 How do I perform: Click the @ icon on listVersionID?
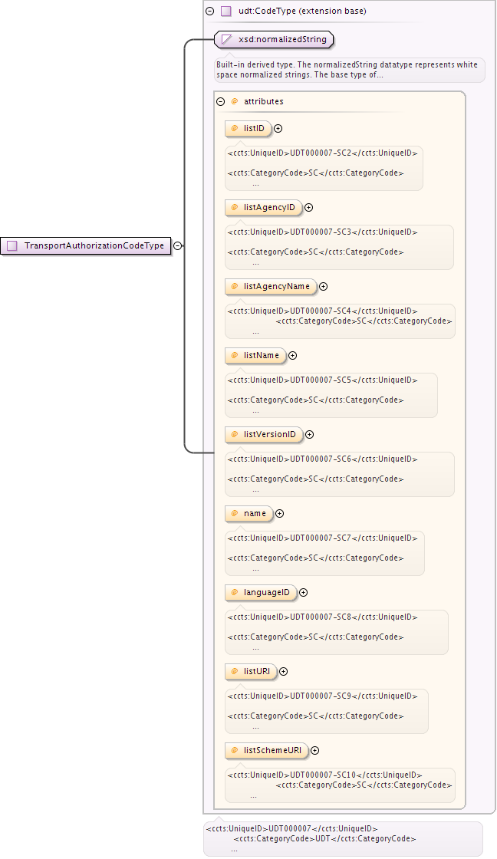[x=235, y=434]
